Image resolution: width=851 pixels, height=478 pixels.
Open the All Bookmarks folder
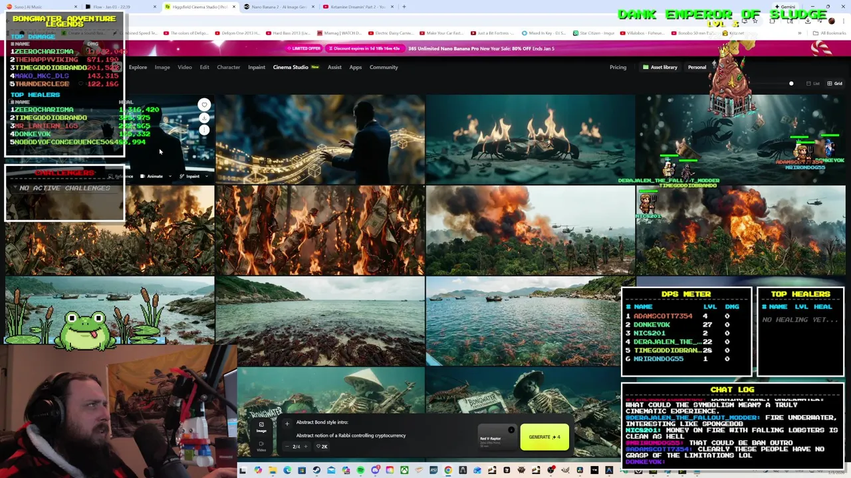[830, 33]
